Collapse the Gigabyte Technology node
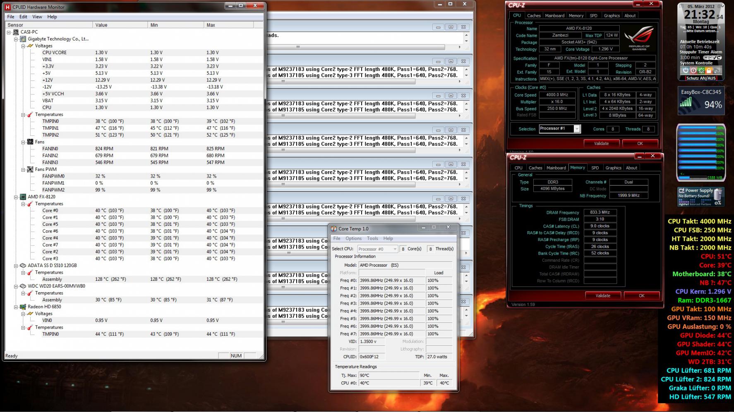This screenshot has height=412, width=734. click(x=16, y=39)
